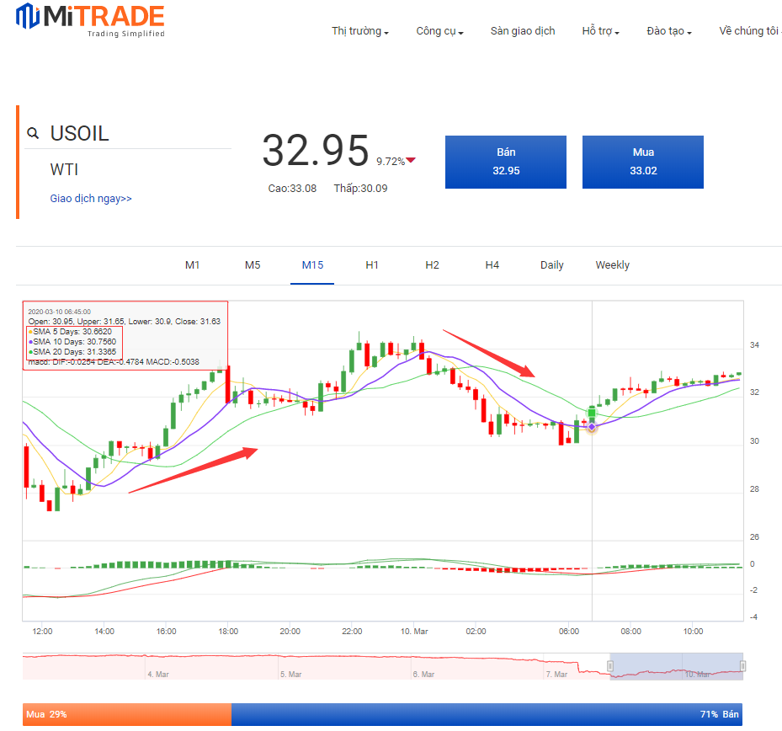Screen dimensions: 782x731
Task: Switch to the Daily chart tab
Action: pyautogui.click(x=552, y=265)
